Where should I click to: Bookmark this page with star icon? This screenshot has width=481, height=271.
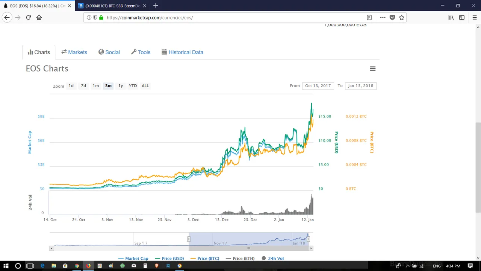click(401, 17)
